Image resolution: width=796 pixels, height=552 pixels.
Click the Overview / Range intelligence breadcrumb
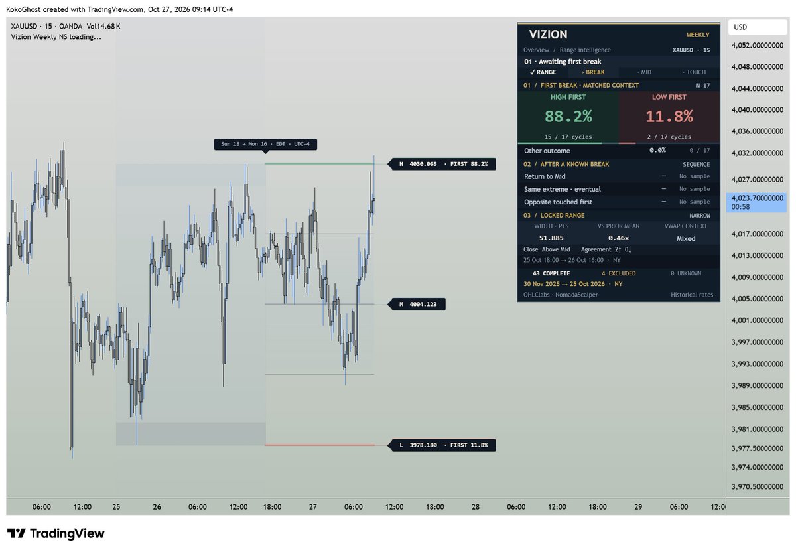(x=566, y=50)
